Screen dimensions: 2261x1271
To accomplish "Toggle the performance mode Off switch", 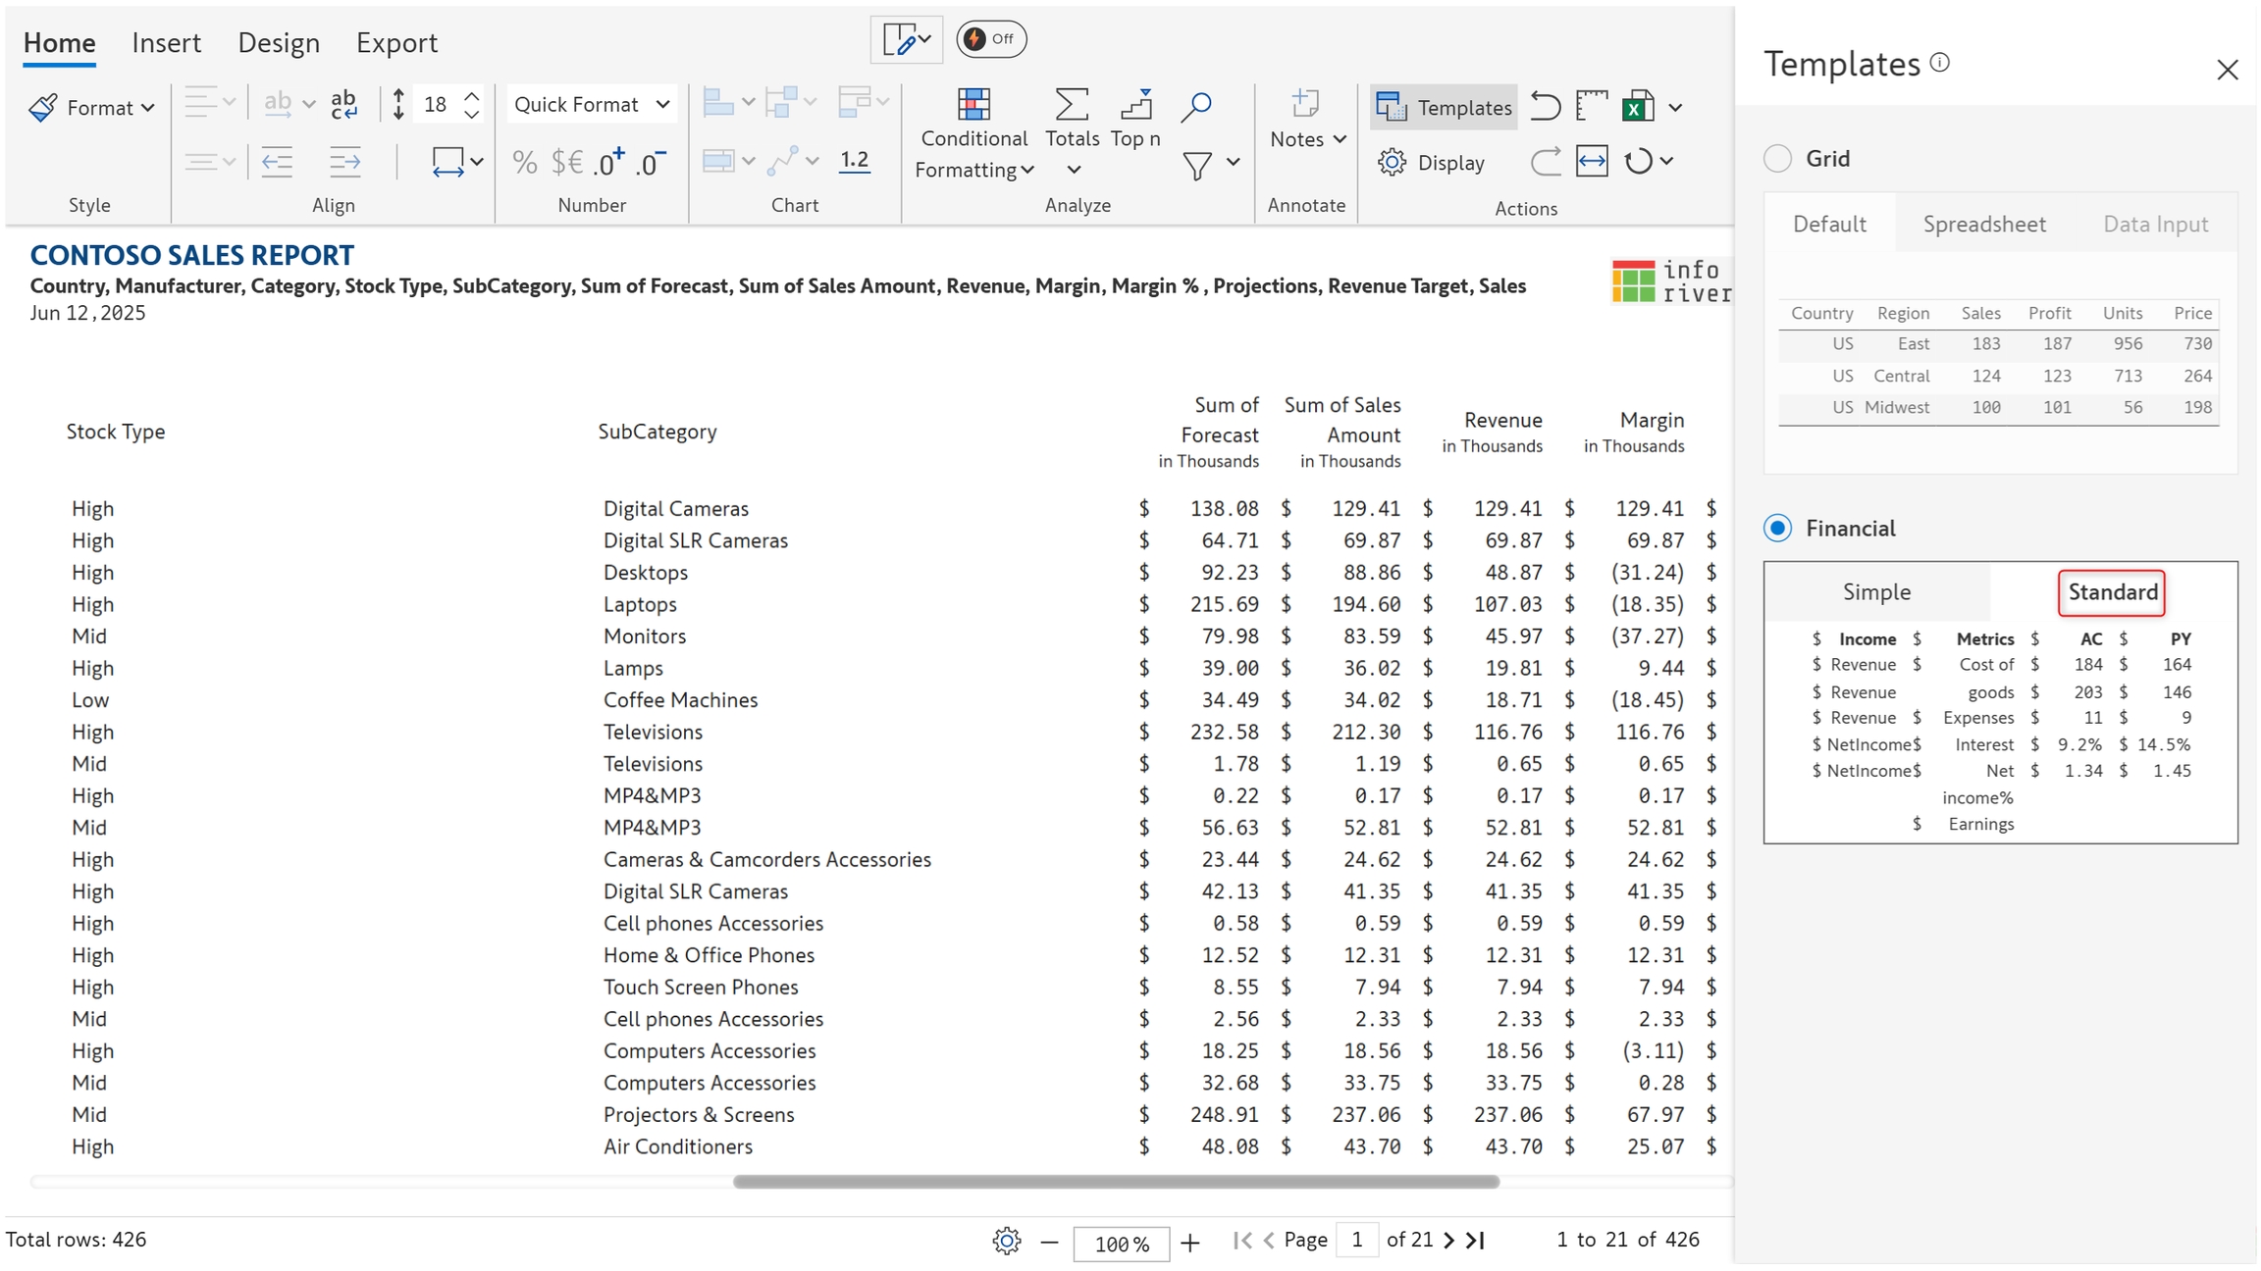I will tap(991, 39).
